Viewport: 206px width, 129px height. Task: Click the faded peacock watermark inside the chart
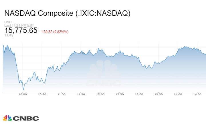coord(104,70)
